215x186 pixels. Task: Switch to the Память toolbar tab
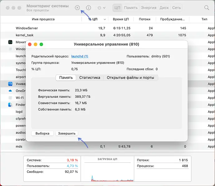[x=131, y=8]
